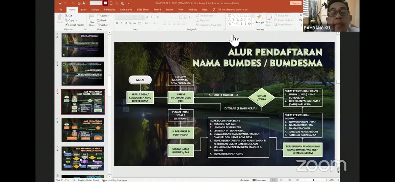
Task: Click the MULAI shape on slide
Action: (140, 80)
